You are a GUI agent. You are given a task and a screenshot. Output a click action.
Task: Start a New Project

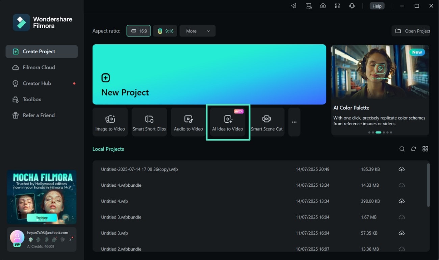(x=209, y=74)
